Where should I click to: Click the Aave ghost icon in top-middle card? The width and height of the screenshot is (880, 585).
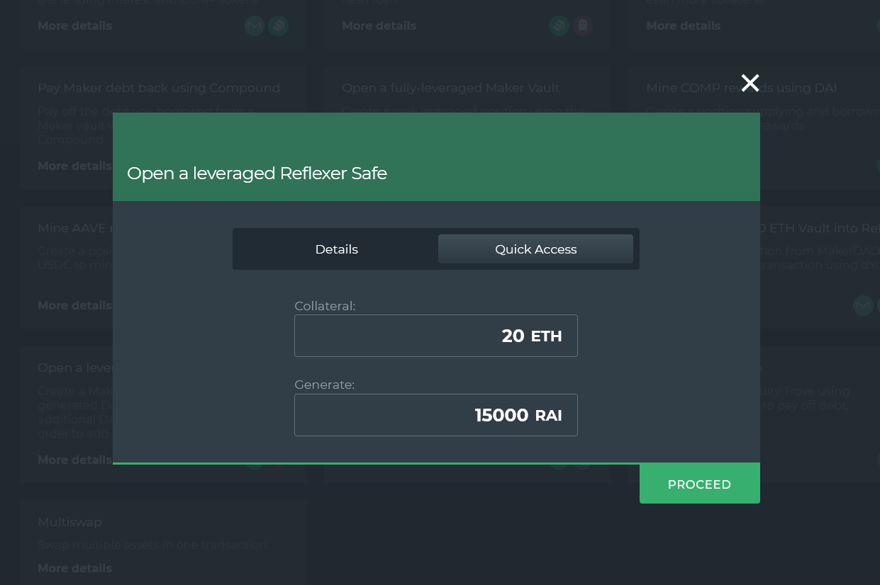coord(582,26)
